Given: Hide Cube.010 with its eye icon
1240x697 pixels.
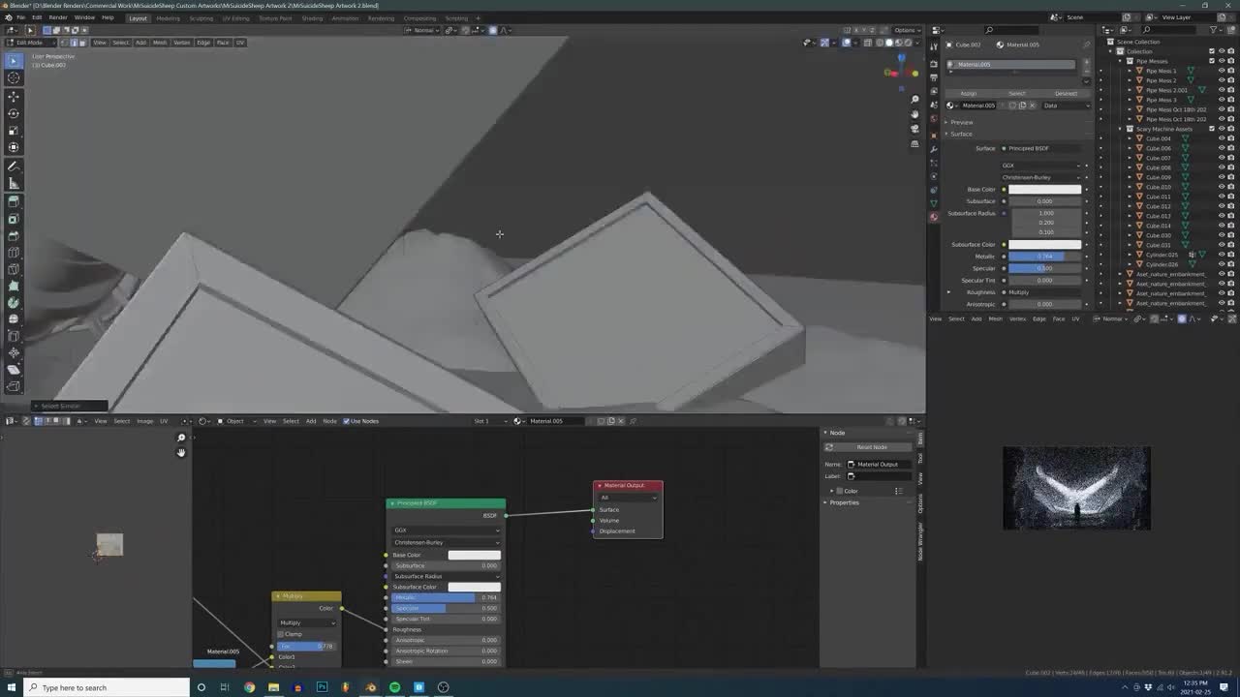Looking at the screenshot, I should point(1221,187).
